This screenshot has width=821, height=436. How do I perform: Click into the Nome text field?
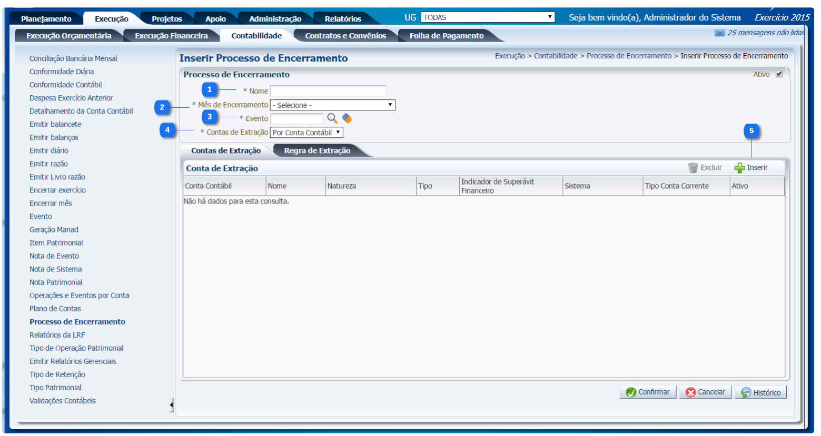328,91
